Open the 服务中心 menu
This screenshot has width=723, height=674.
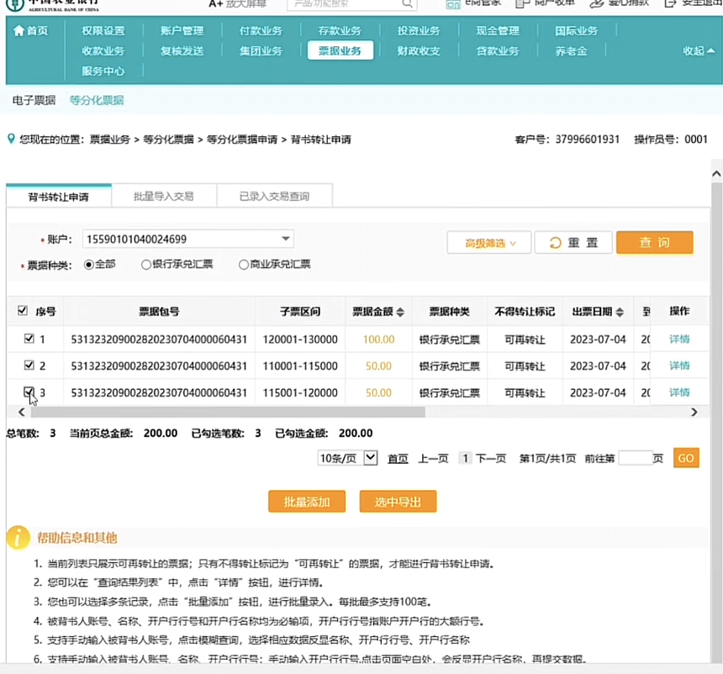point(103,71)
